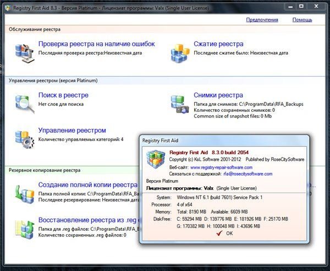Open Помощь menu
The width and height of the screenshot is (330, 271).
[302, 20]
